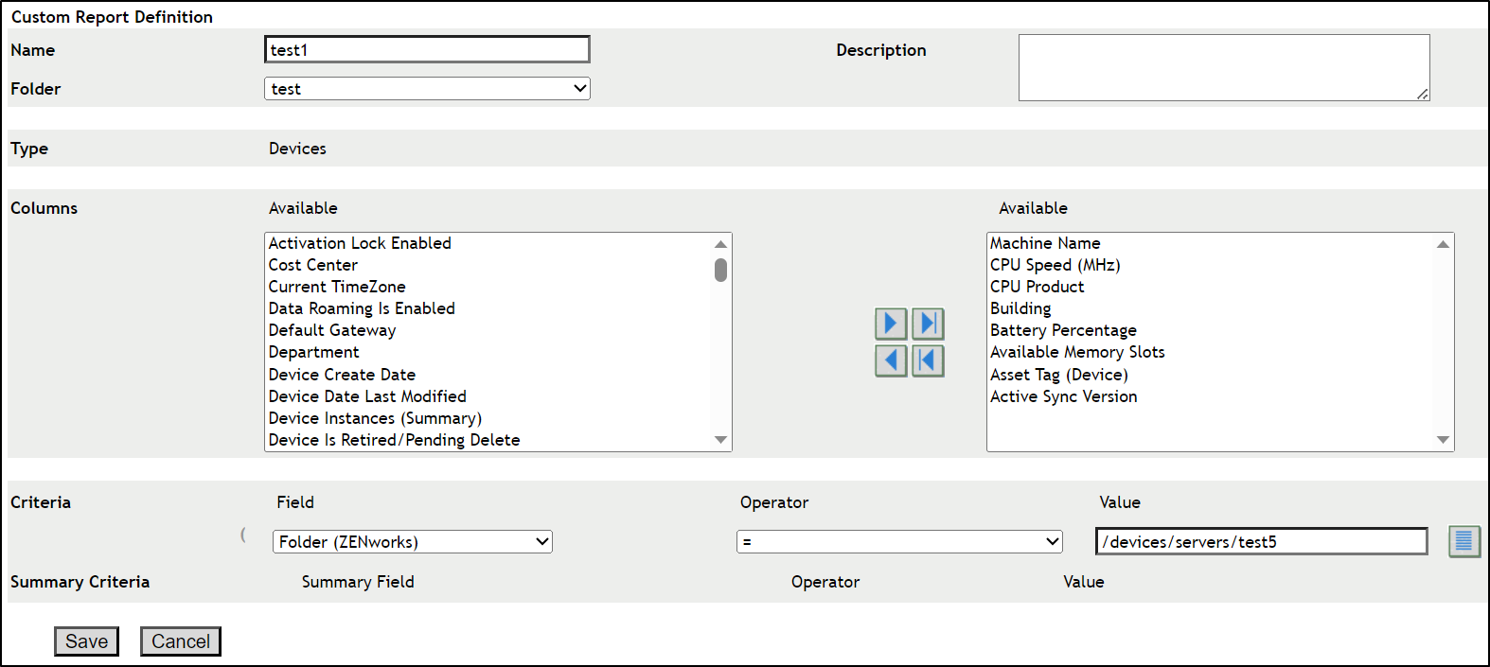Select Cost Center in available columns
Image resolution: width=1490 pixels, height=667 pixels.
click(x=313, y=265)
